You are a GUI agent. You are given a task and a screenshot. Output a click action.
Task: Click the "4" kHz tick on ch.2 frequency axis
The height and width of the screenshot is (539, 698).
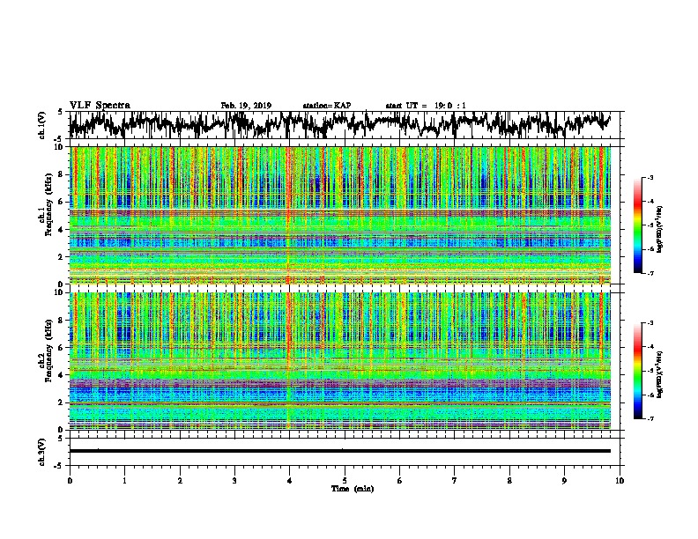click(x=61, y=375)
